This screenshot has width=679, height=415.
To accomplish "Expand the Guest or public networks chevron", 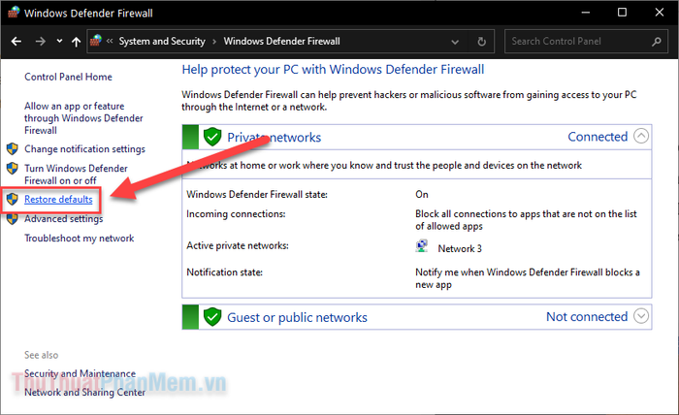I will point(641,316).
